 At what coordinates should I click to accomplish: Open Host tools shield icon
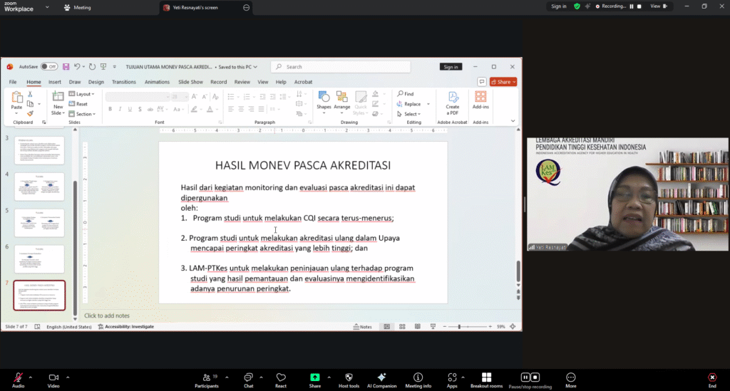[x=348, y=377]
